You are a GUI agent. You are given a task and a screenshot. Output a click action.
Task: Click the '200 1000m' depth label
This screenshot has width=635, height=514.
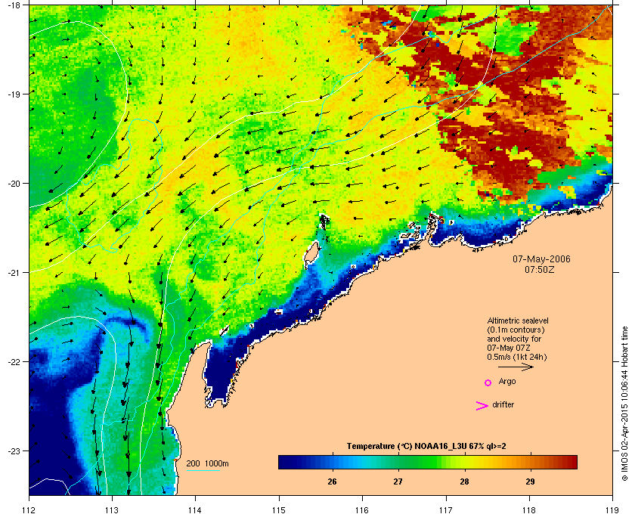point(207,463)
